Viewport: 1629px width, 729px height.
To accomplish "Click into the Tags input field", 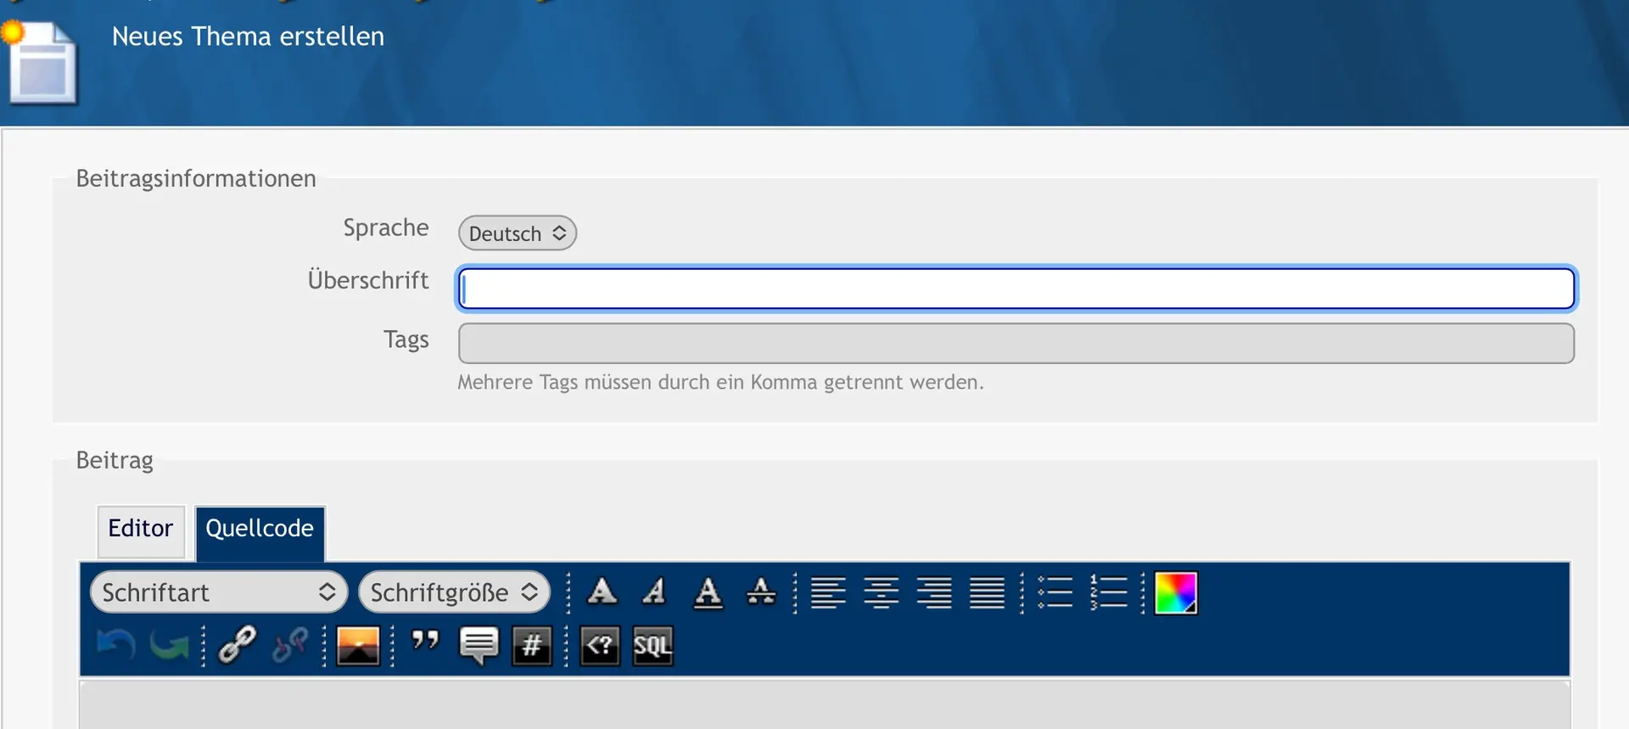I will pos(1016,343).
